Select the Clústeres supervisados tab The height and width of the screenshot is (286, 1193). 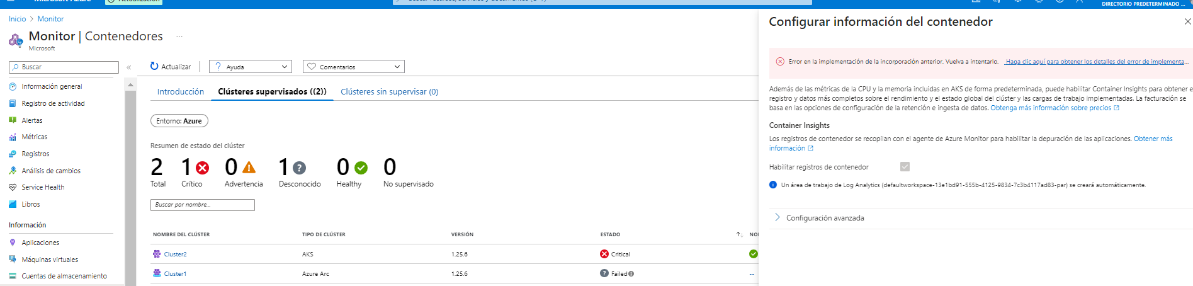click(273, 91)
